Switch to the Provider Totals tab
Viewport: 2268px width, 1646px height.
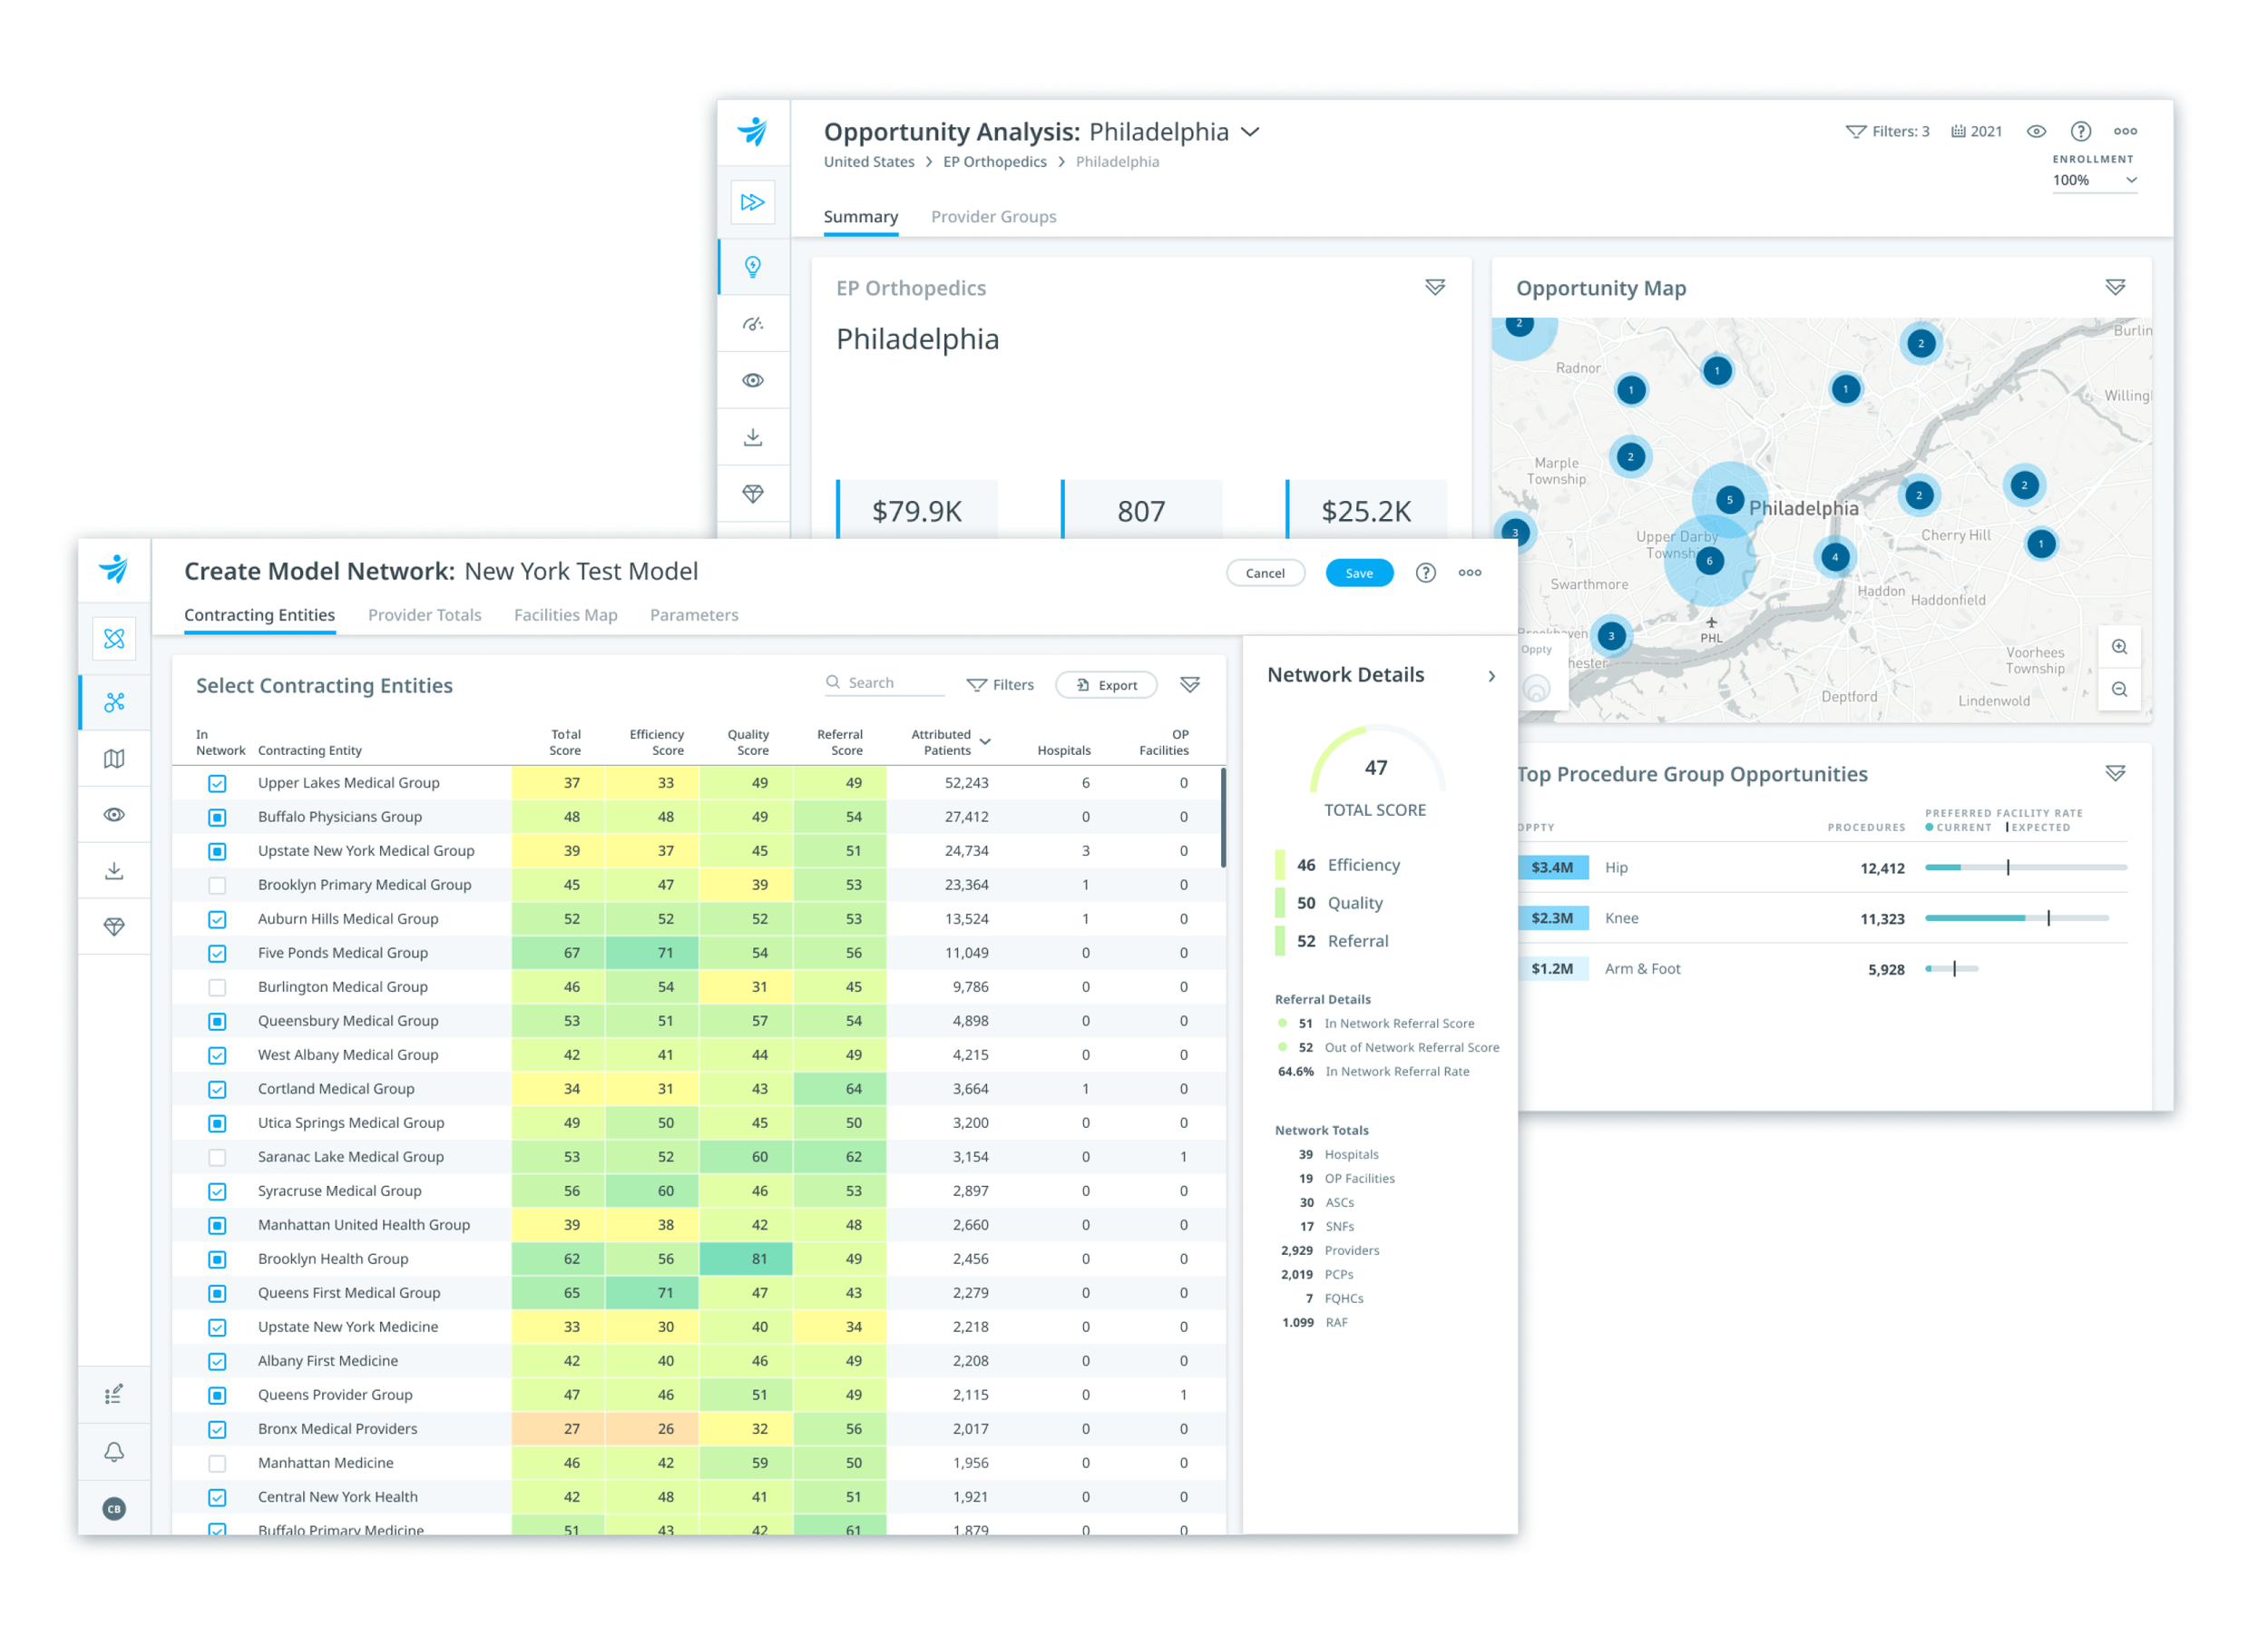click(424, 615)
